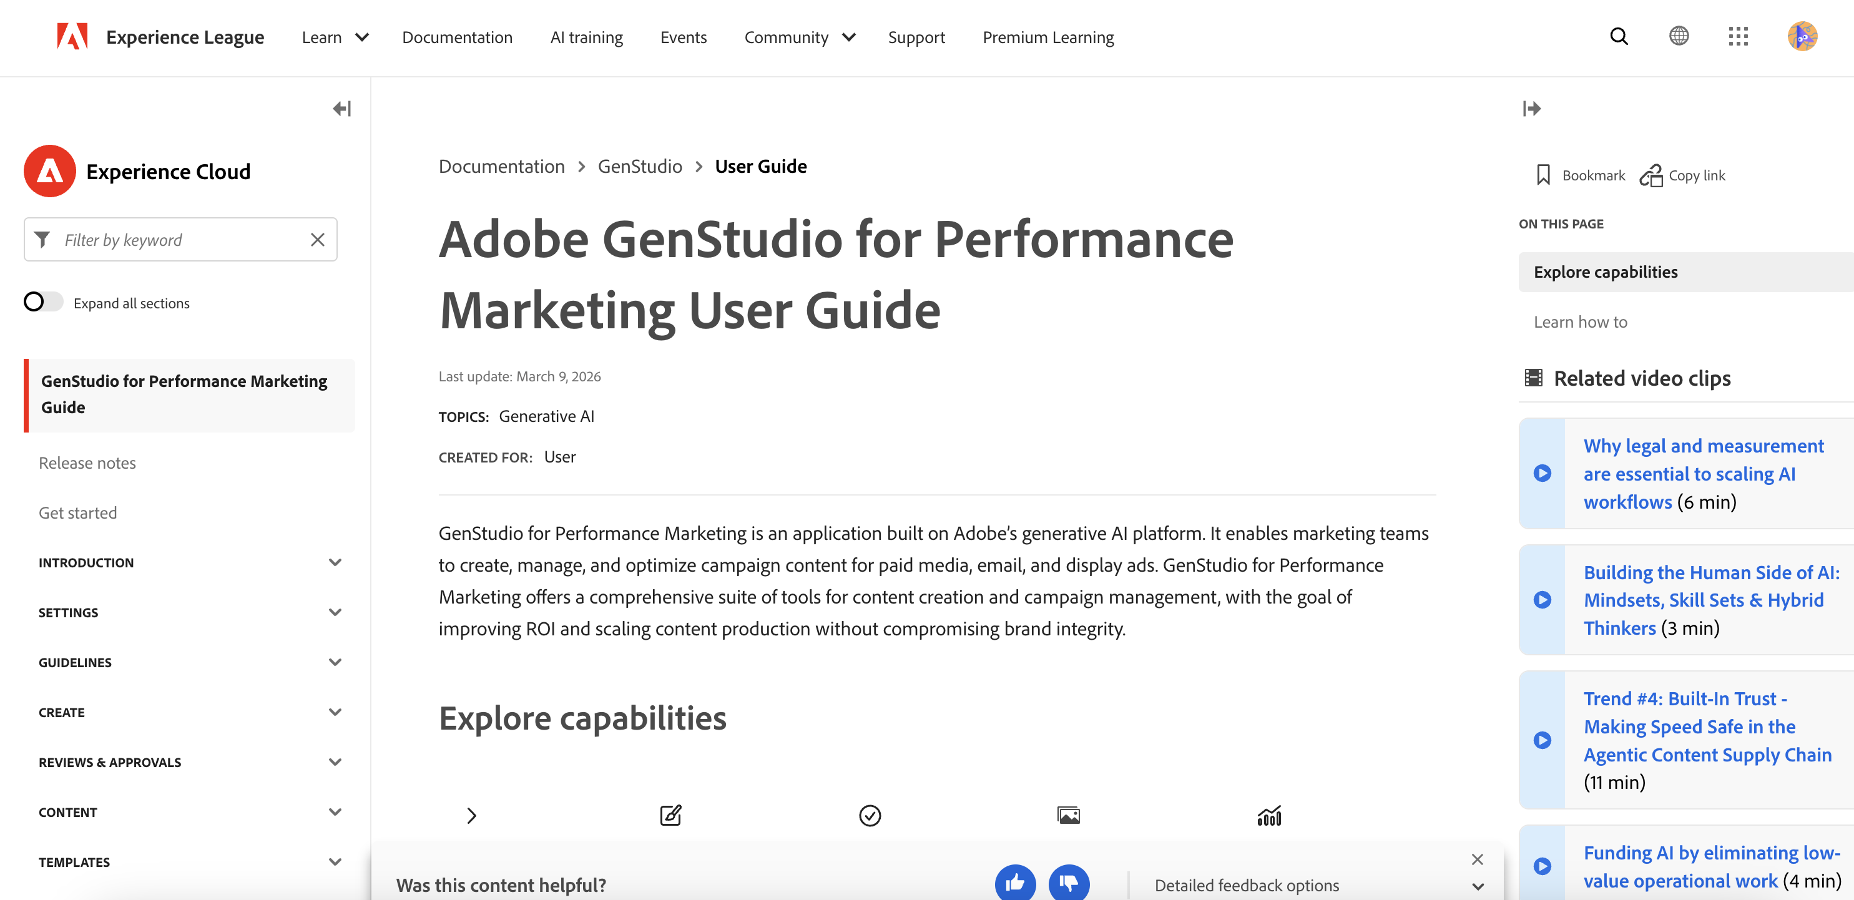This screenshot has width=1854, height=900.
Task: Open Premium Learning nav item
Action: 1048,37
